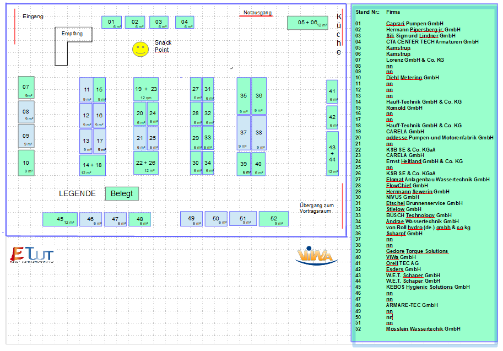This screenshot has height=351, width=503.
Task: Select booth 31
Action: point(208,89)
